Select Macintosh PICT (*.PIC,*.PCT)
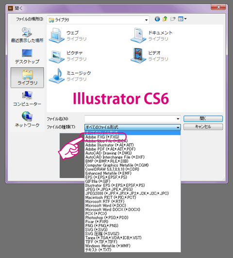The height and width of the screenshot is (258, 233). coord(133,197)
